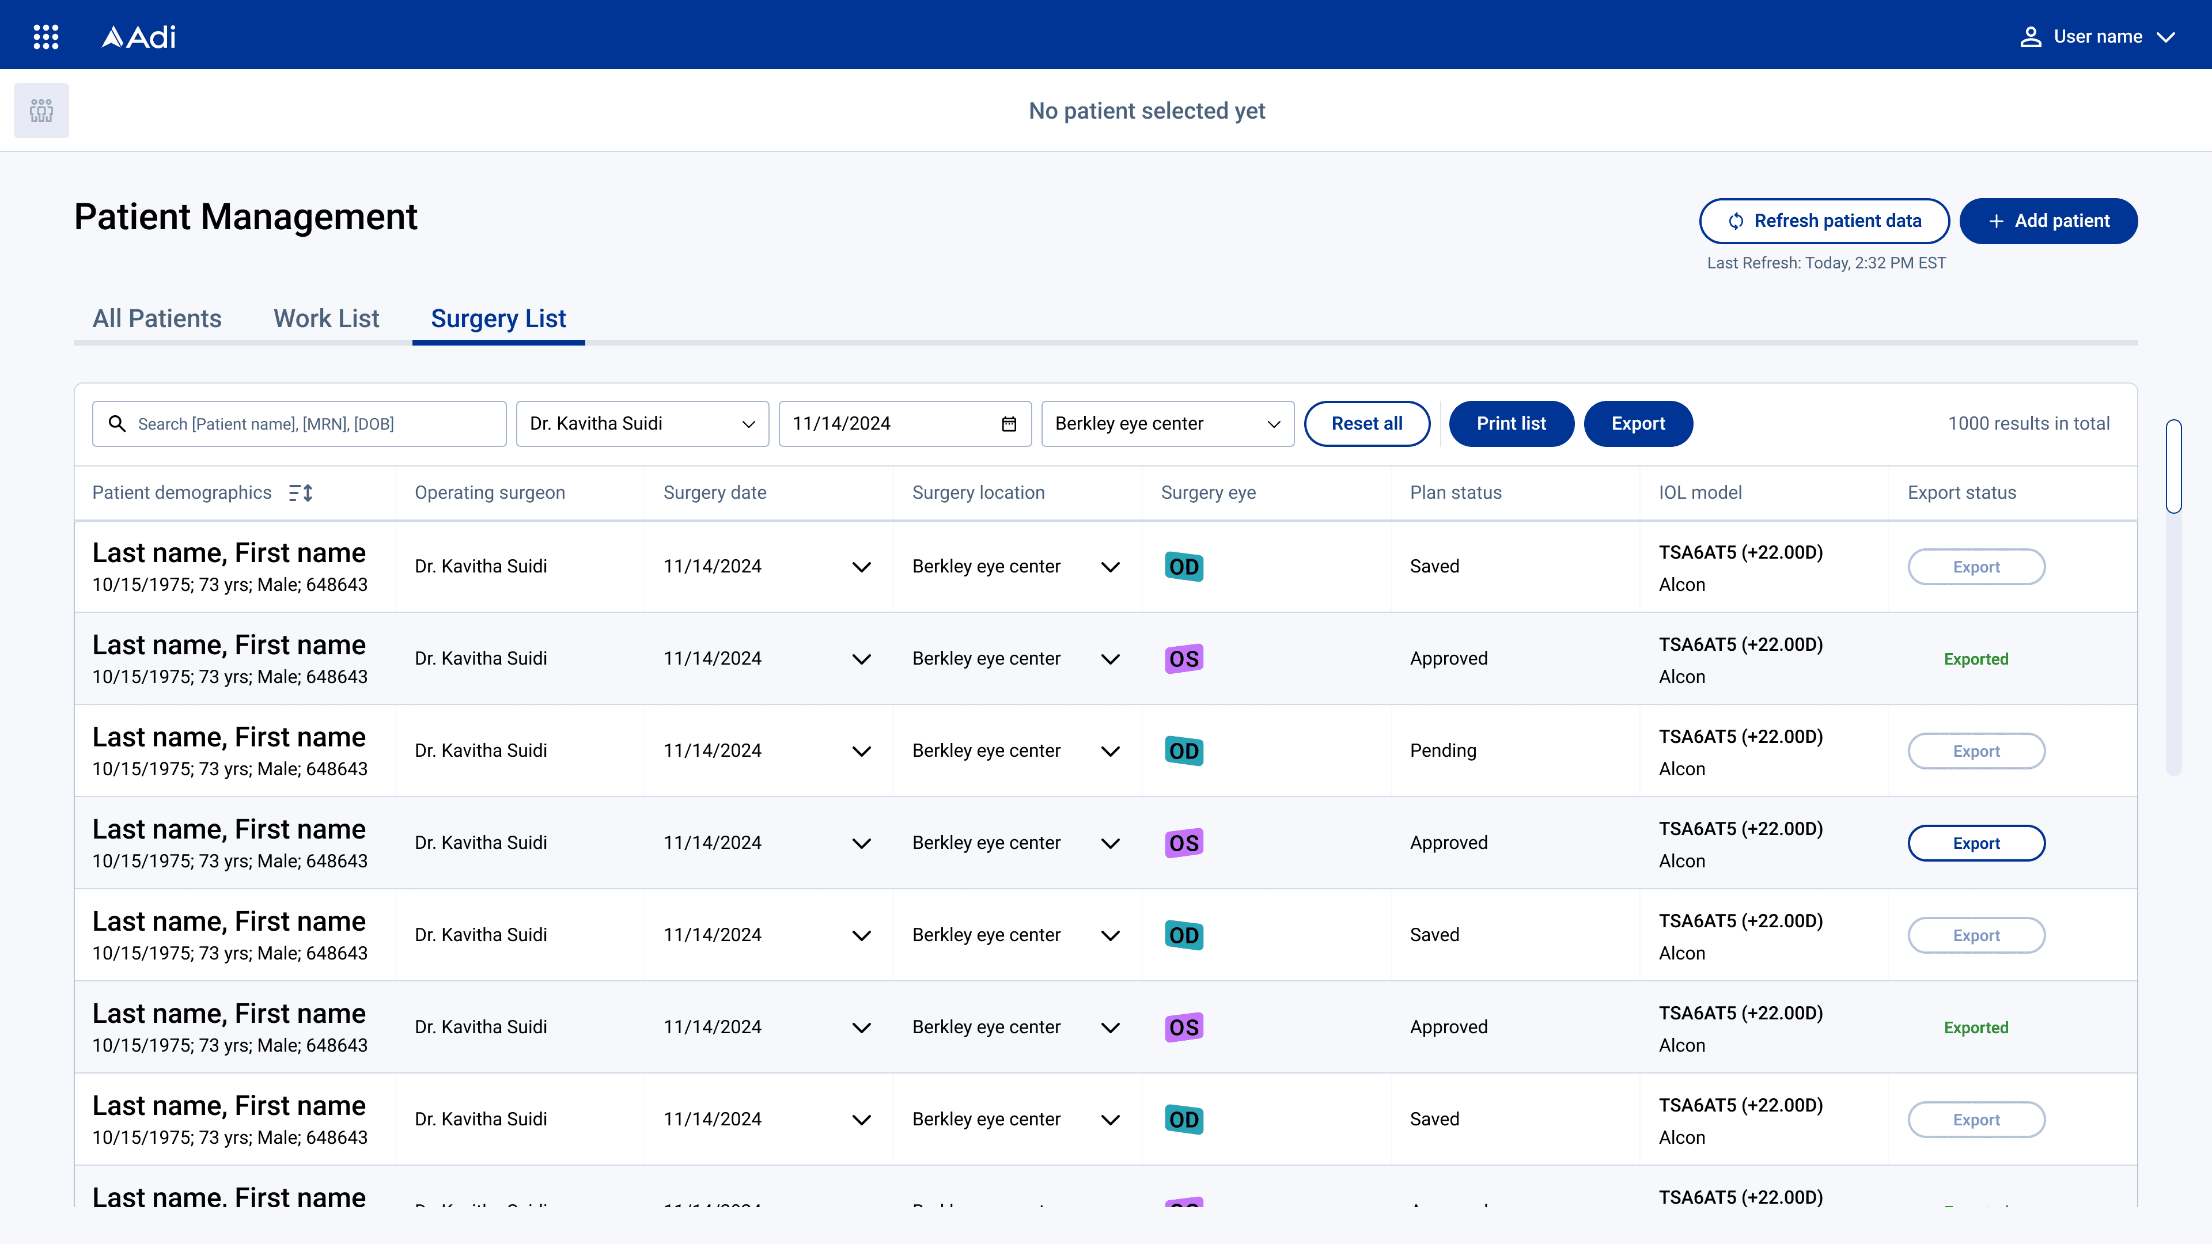Click the user profile icon

pyautogui.click(x=2030, y=37)
